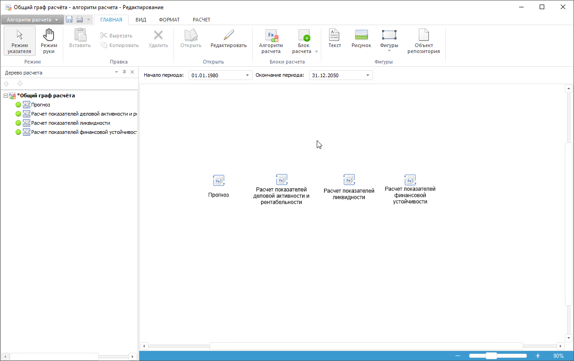
Task: Click the canvas horizontal scrollbar thumb
Action: pos(366,346)
